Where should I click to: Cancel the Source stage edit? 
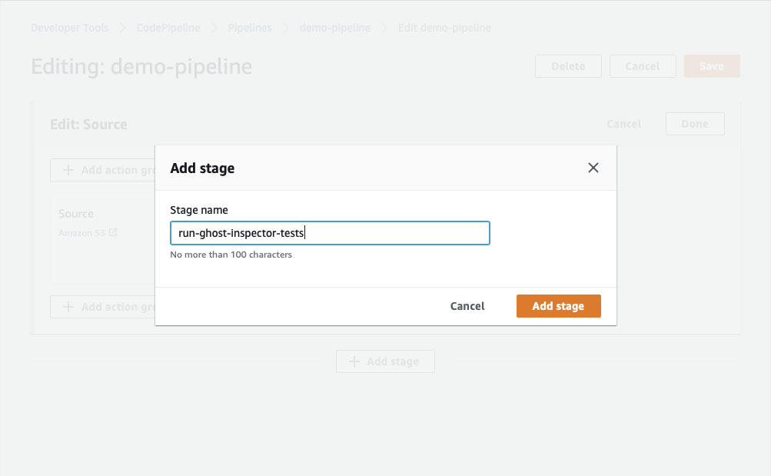point(623,123)
